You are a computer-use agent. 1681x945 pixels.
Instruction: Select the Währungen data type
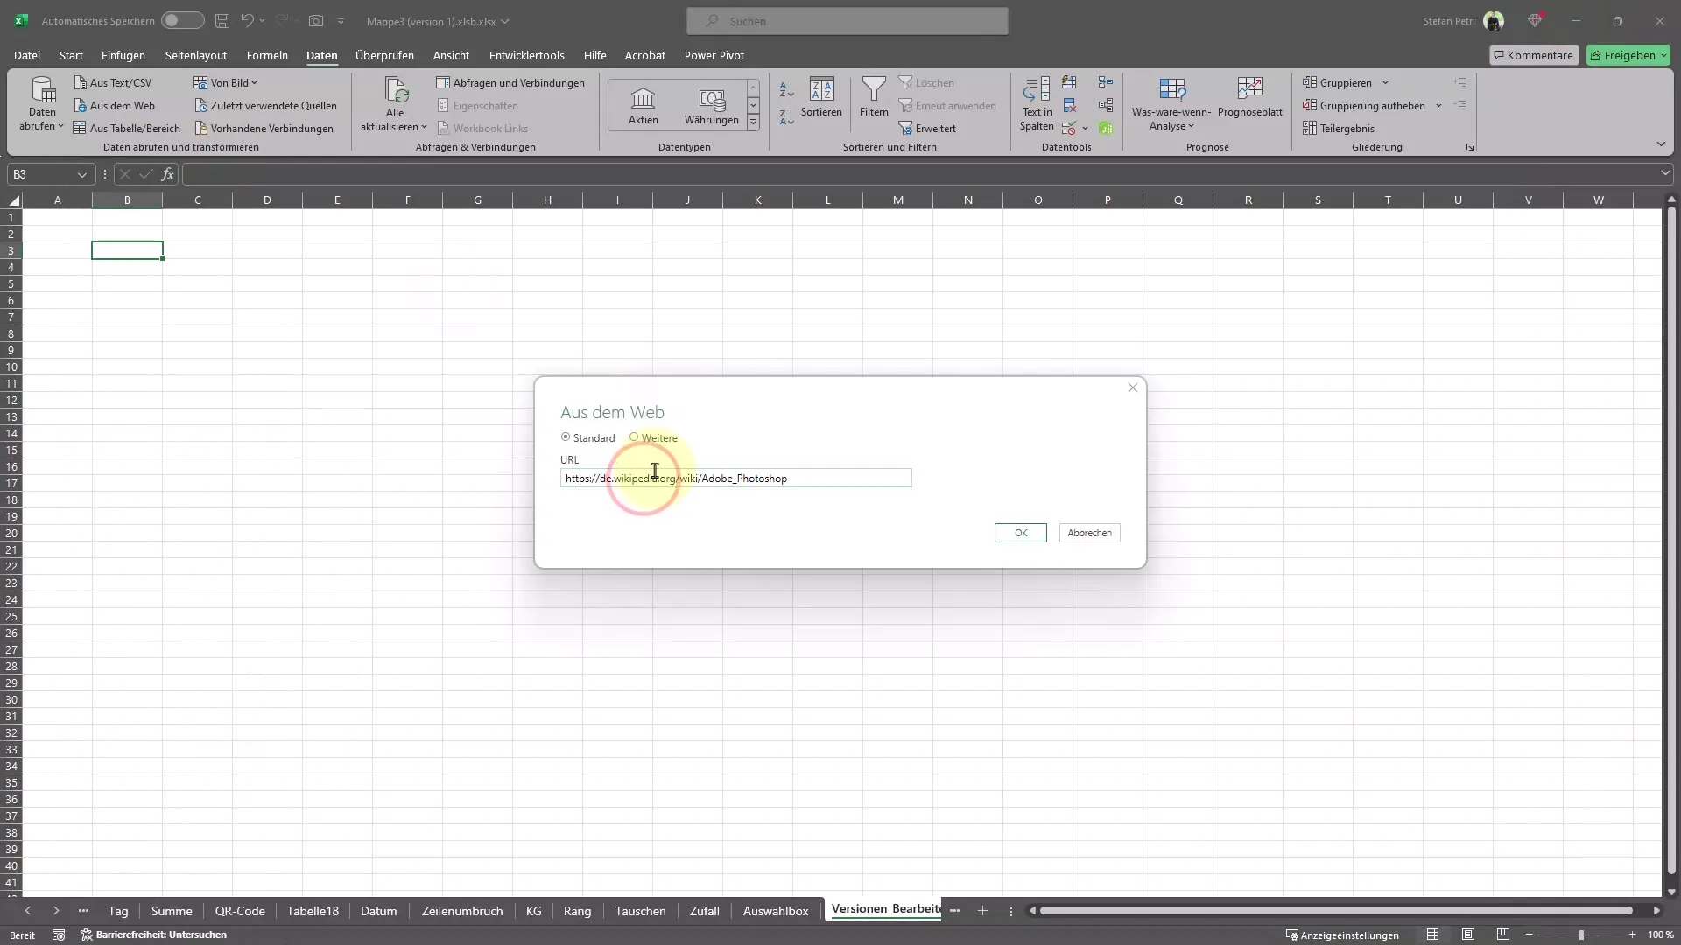(711, 106)
